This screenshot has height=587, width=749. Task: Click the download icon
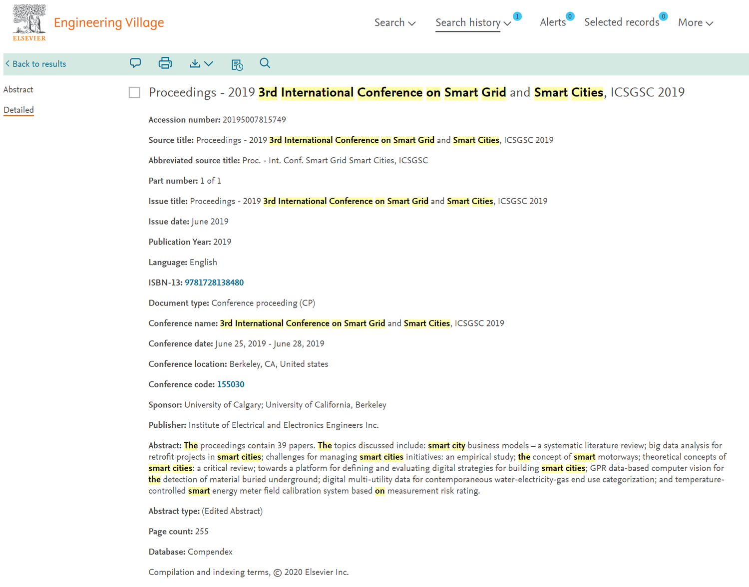195,63
